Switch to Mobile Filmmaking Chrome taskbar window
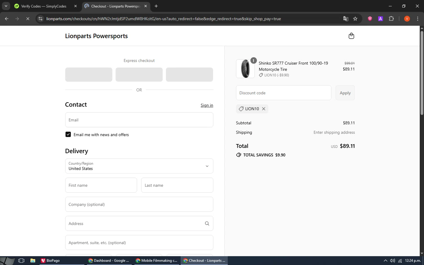424x265 pixels. click(157, 260)
